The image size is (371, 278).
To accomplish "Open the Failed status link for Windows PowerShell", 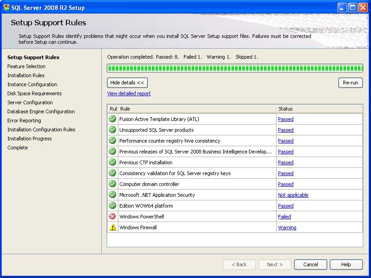I will click(284, 217).
